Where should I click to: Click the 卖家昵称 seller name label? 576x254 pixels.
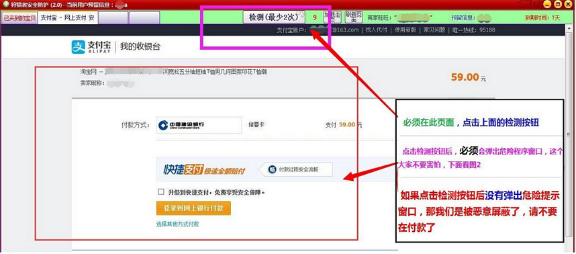tap(93, 83)
